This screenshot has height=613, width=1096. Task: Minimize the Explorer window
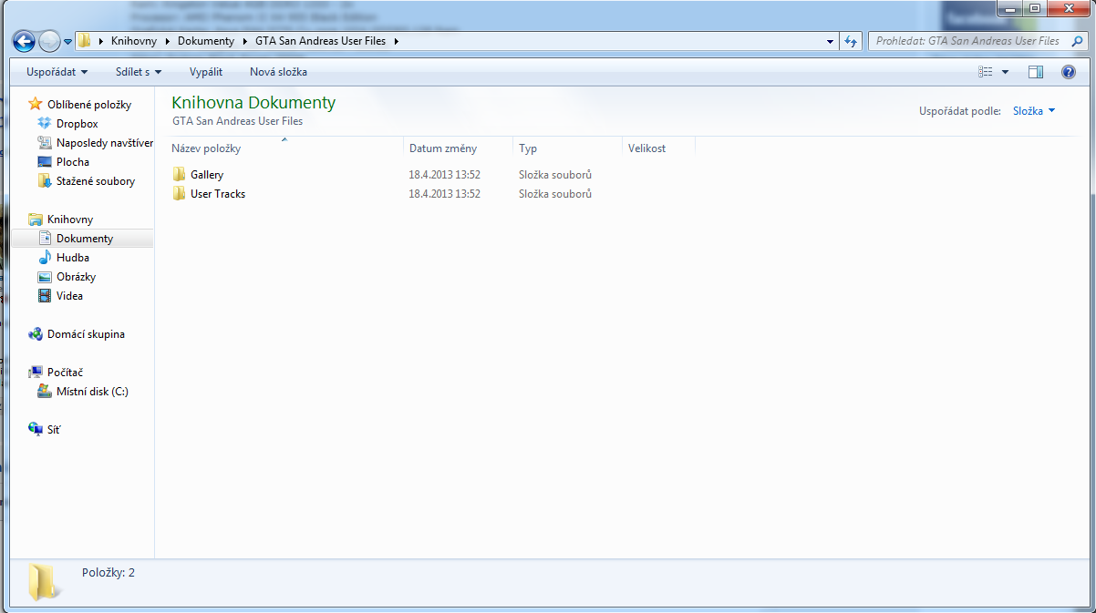[x=1009, y=8]
